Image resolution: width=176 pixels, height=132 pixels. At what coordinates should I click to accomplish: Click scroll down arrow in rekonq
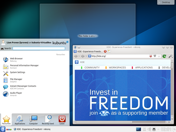(172, 119)
